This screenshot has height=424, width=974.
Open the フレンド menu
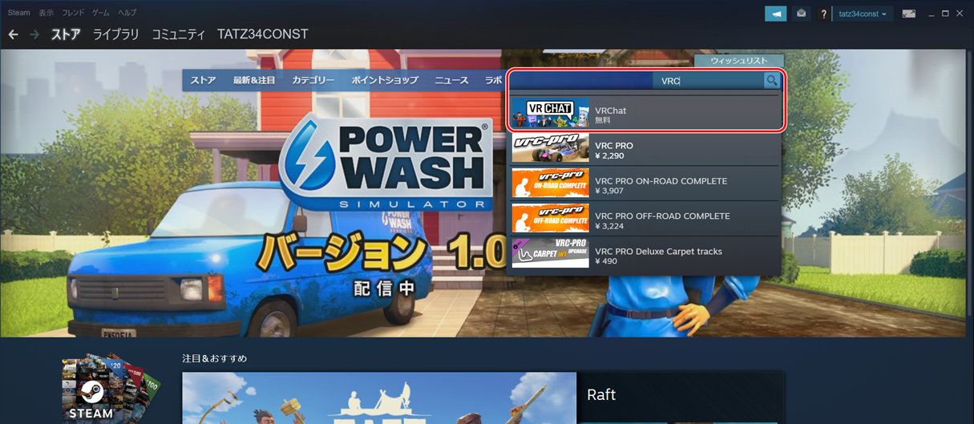point(73,13)
